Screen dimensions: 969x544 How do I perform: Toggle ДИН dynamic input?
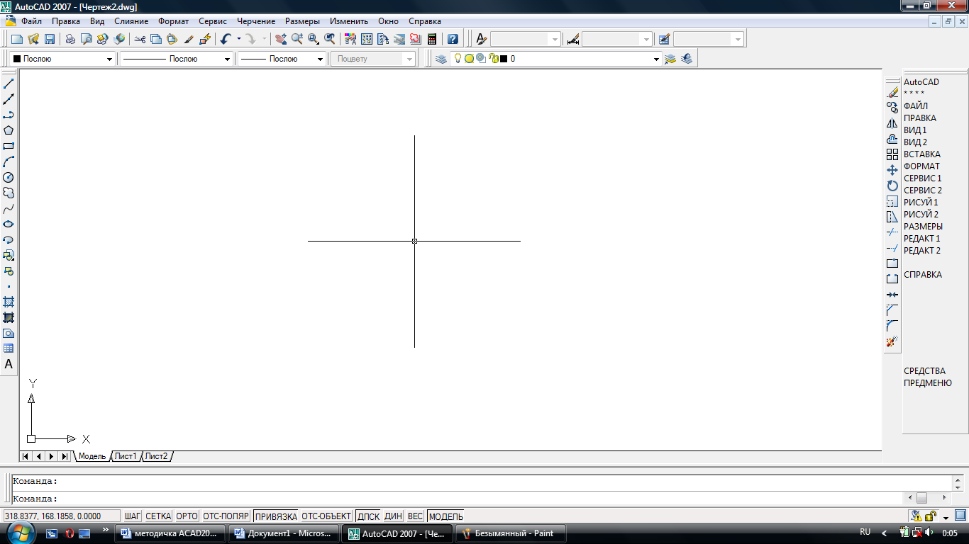(394, 516)
